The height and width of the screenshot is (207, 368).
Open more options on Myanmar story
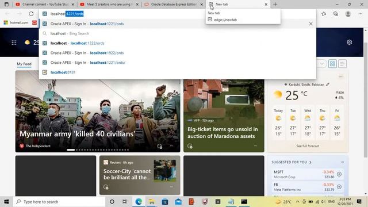pyautogui.click(x=171, y=146)
